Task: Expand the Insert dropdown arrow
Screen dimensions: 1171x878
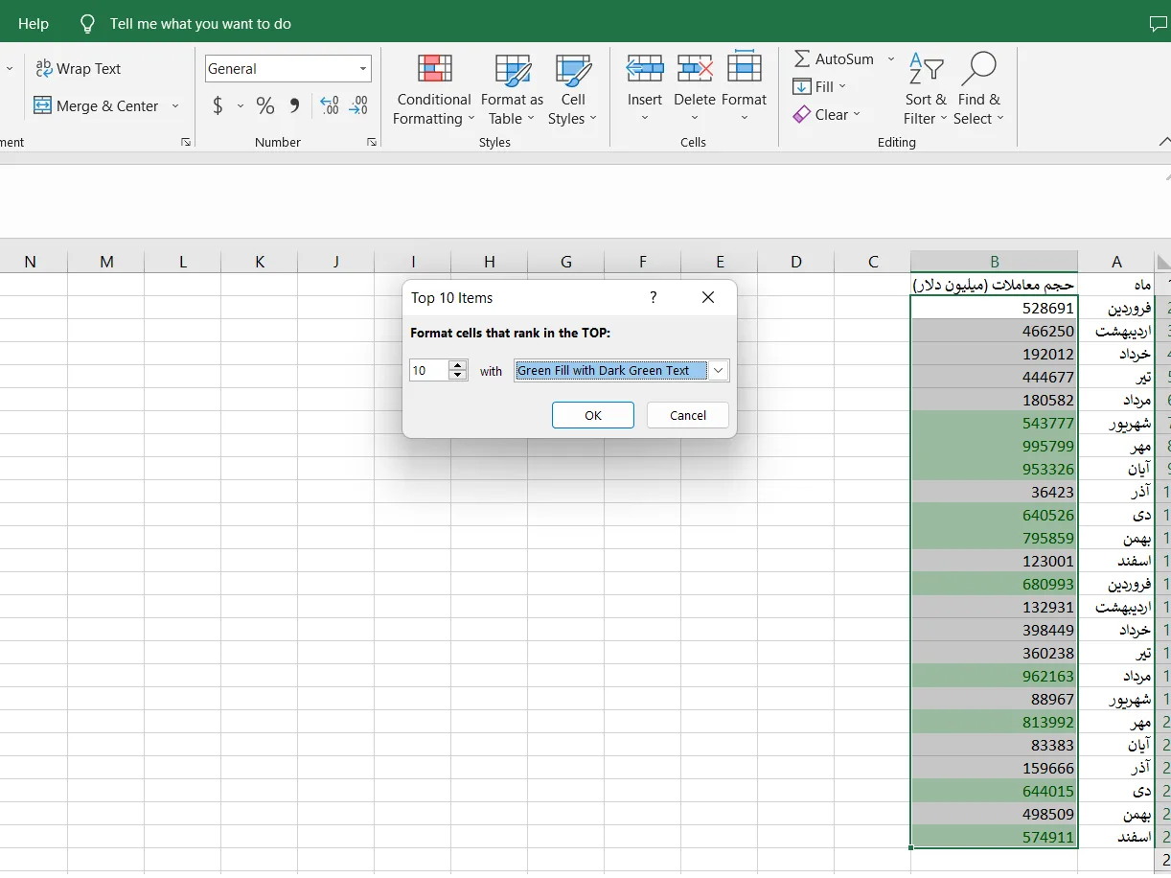Action: point(645,119)
